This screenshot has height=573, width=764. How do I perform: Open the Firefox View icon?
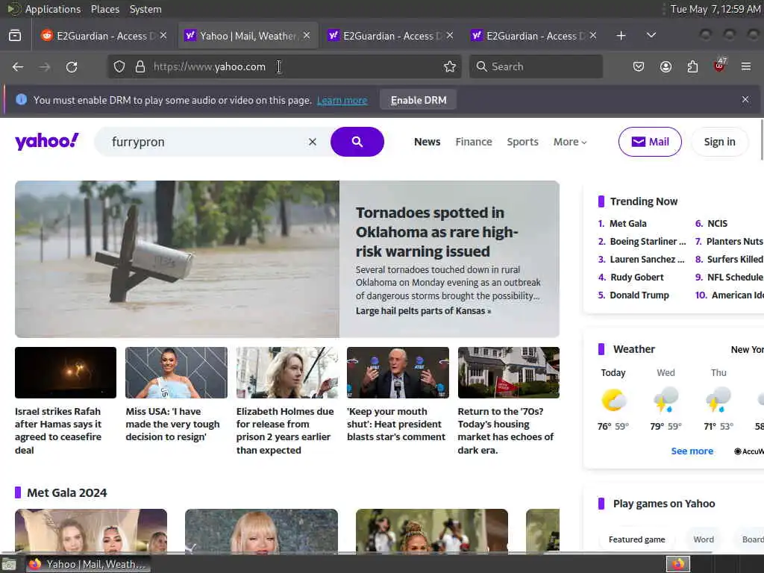(15, 36)
